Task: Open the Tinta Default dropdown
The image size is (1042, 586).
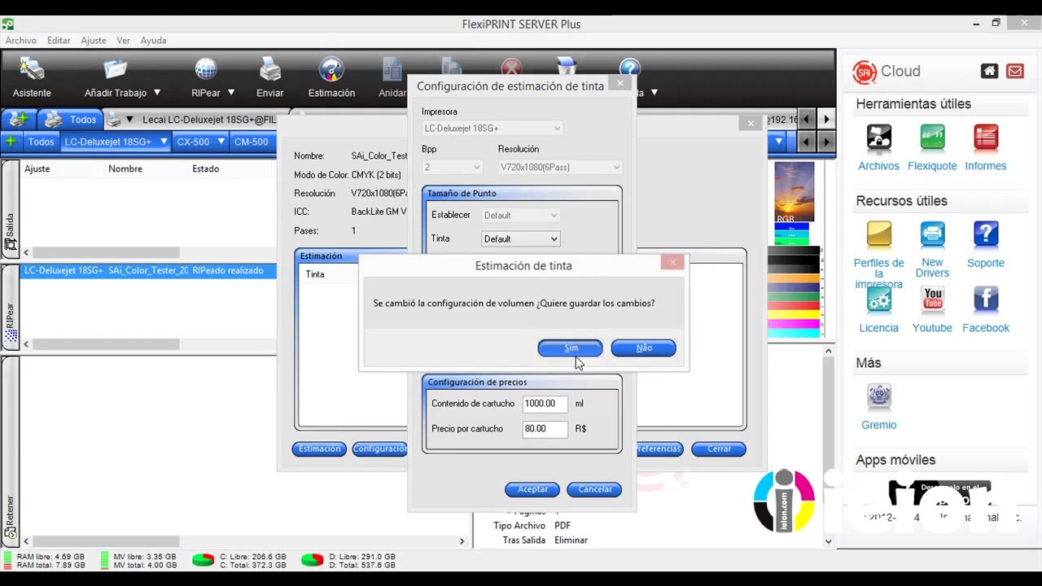Action: click(x=520, y=238)
